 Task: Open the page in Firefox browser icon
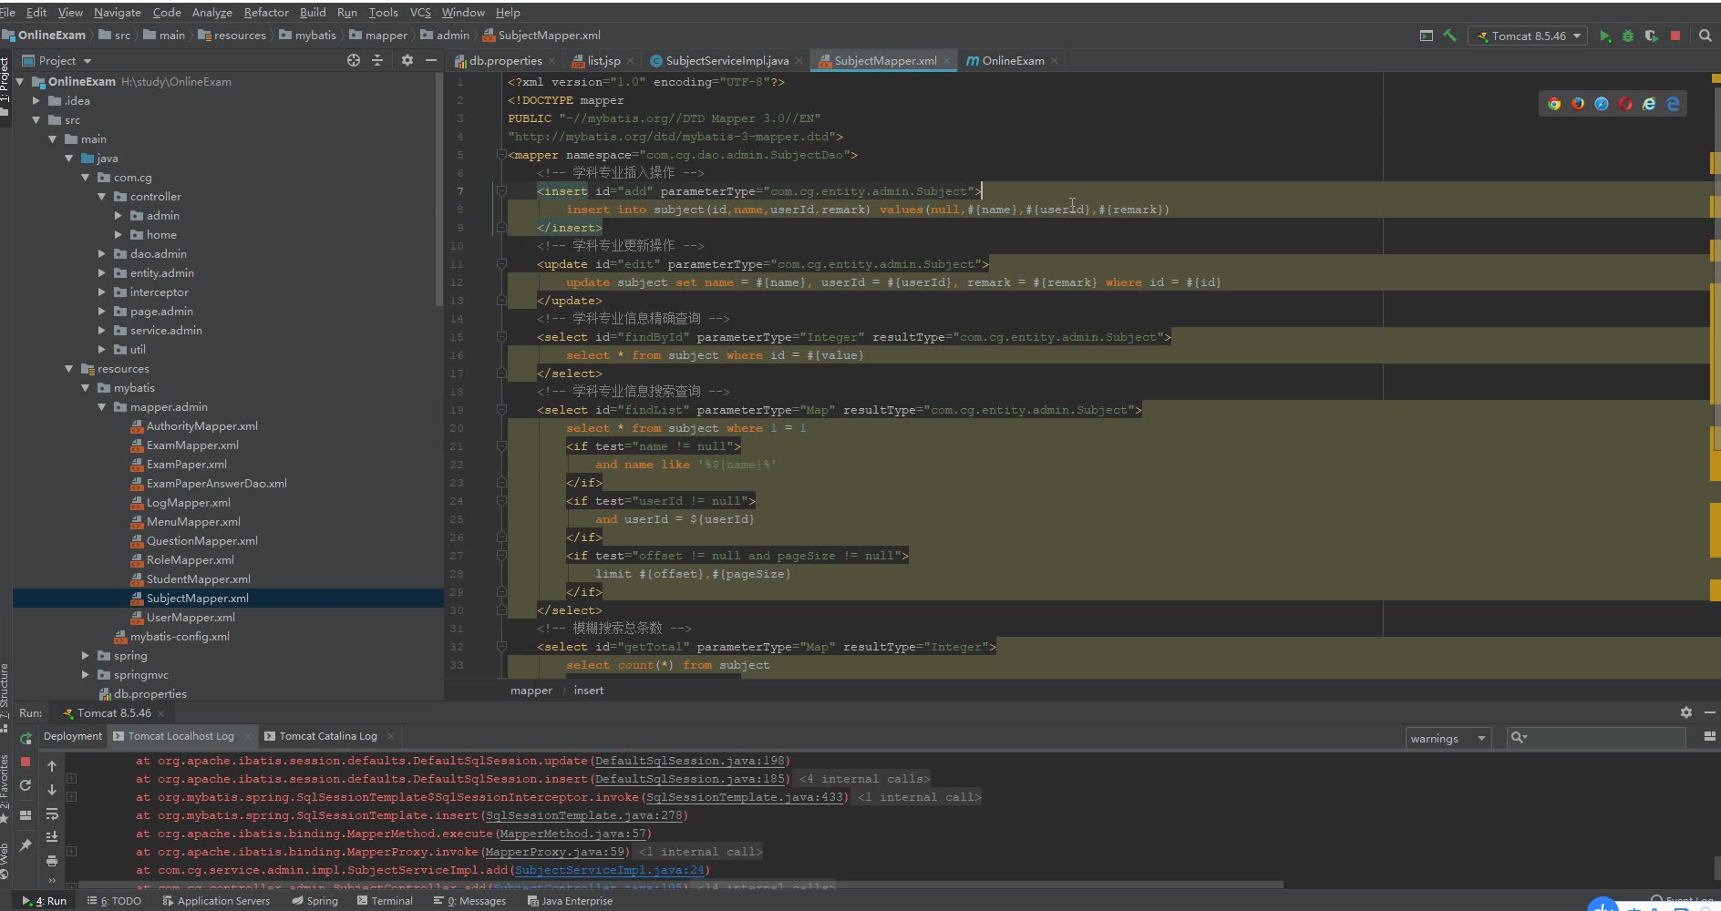tap(1578, 104)
